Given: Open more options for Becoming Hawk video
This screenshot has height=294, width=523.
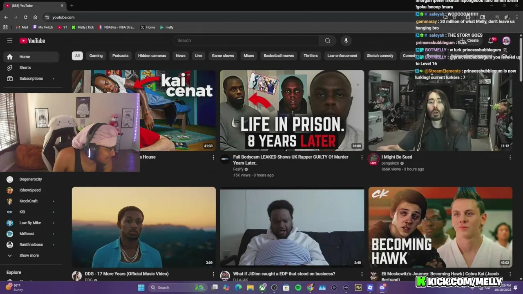Looking at the screenshot, I should pyautogui.click(x=510, y=274).
